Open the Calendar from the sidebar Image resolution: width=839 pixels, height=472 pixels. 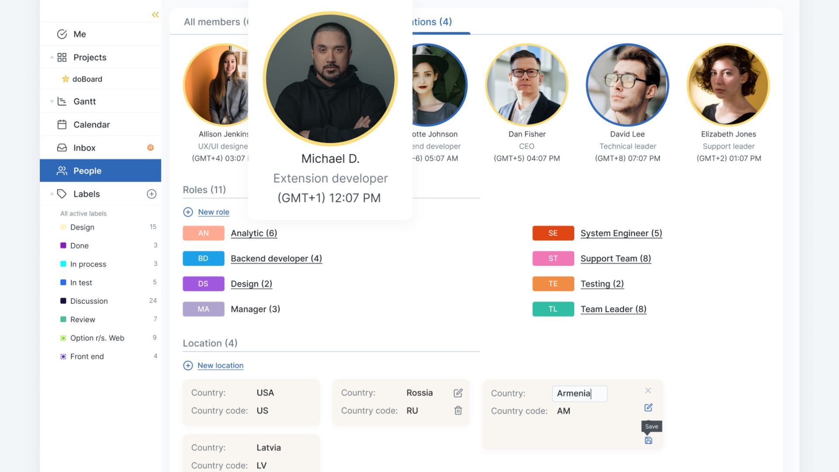pos(91,124)
